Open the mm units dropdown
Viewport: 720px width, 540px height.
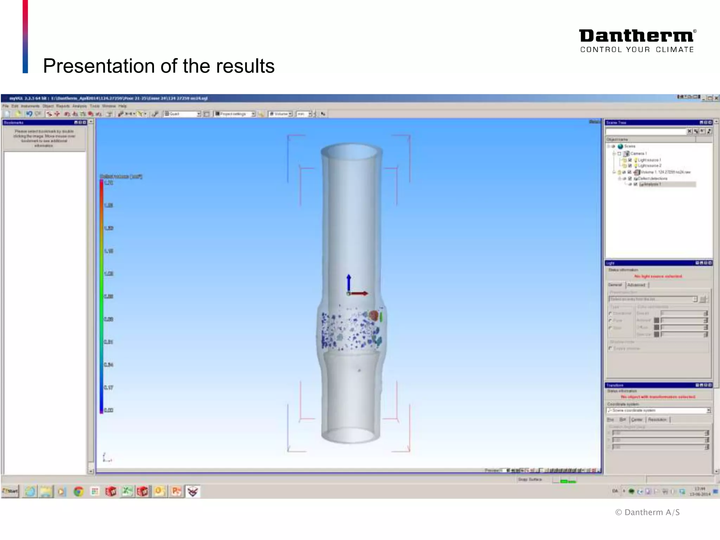point(304,114)
